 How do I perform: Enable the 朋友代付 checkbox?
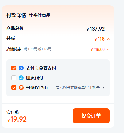pyautogui.click(x=14, y=78)
